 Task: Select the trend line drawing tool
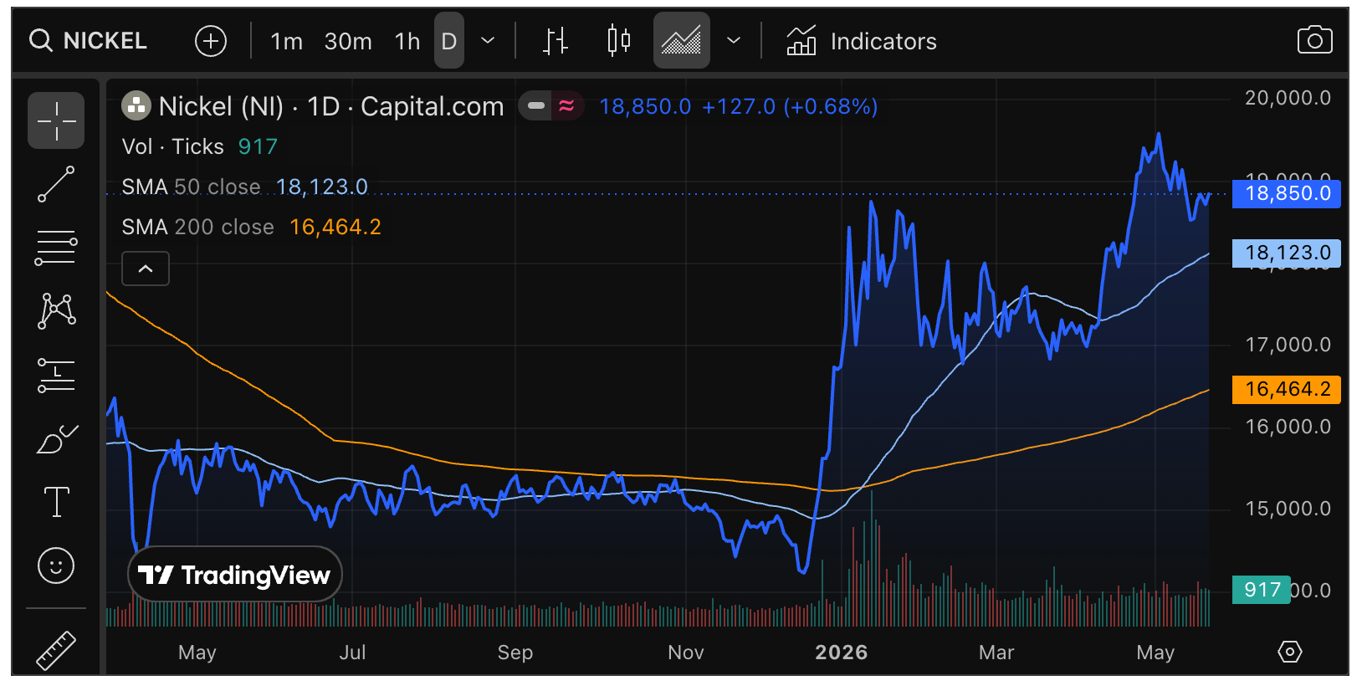coord(56,184)
